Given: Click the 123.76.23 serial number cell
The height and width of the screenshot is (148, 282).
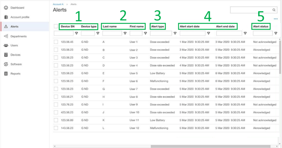Looking at the screenshot, I should [x=67, y=105].
